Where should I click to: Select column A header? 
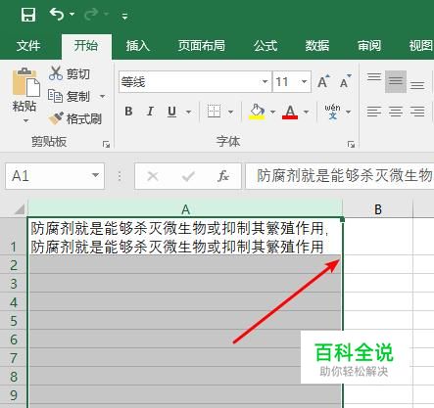(x=185, y=209)
